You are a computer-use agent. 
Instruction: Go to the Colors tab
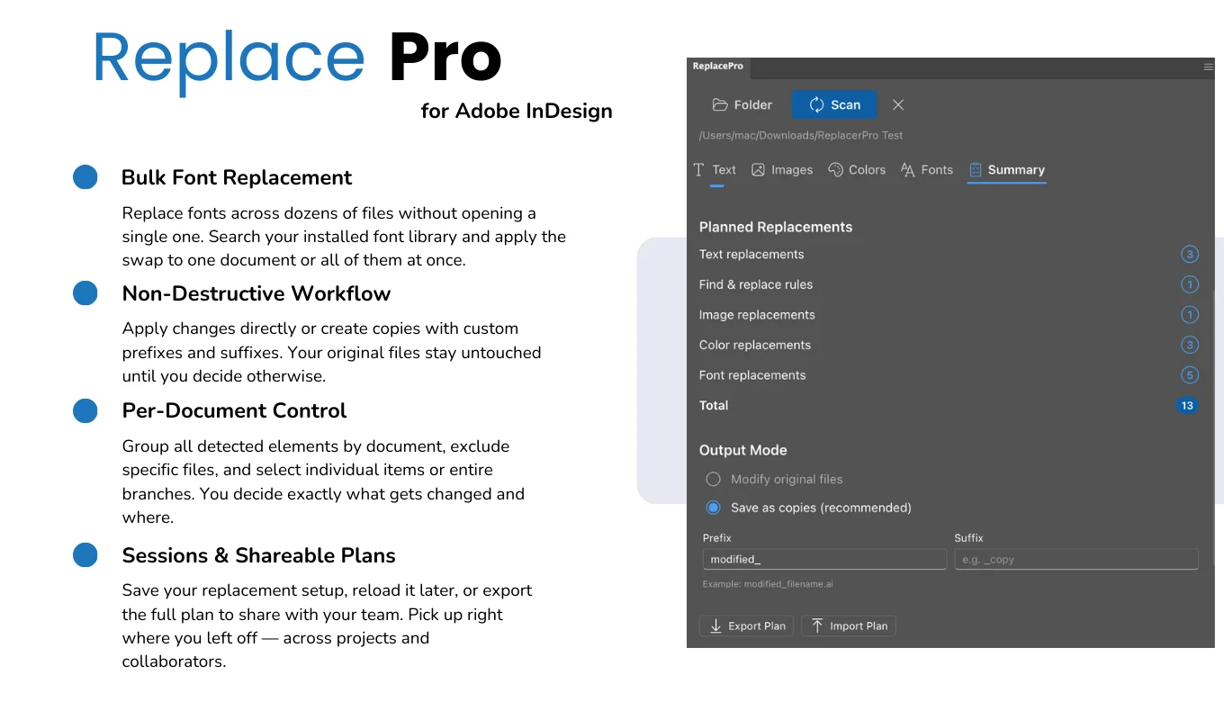pyautogui.click(x=857, y=170)
